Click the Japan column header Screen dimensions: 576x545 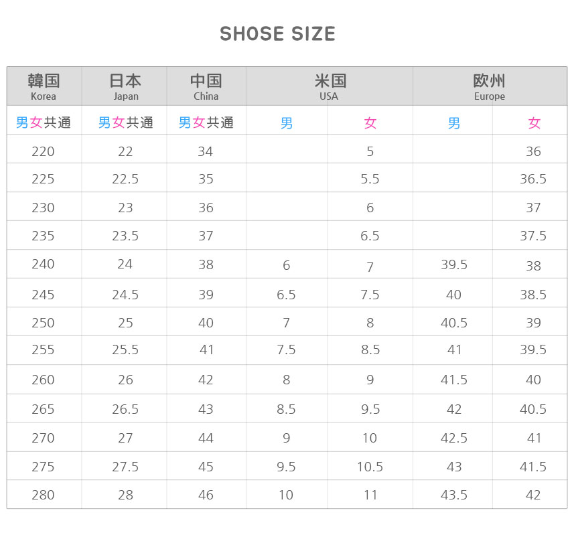[125, 86]
